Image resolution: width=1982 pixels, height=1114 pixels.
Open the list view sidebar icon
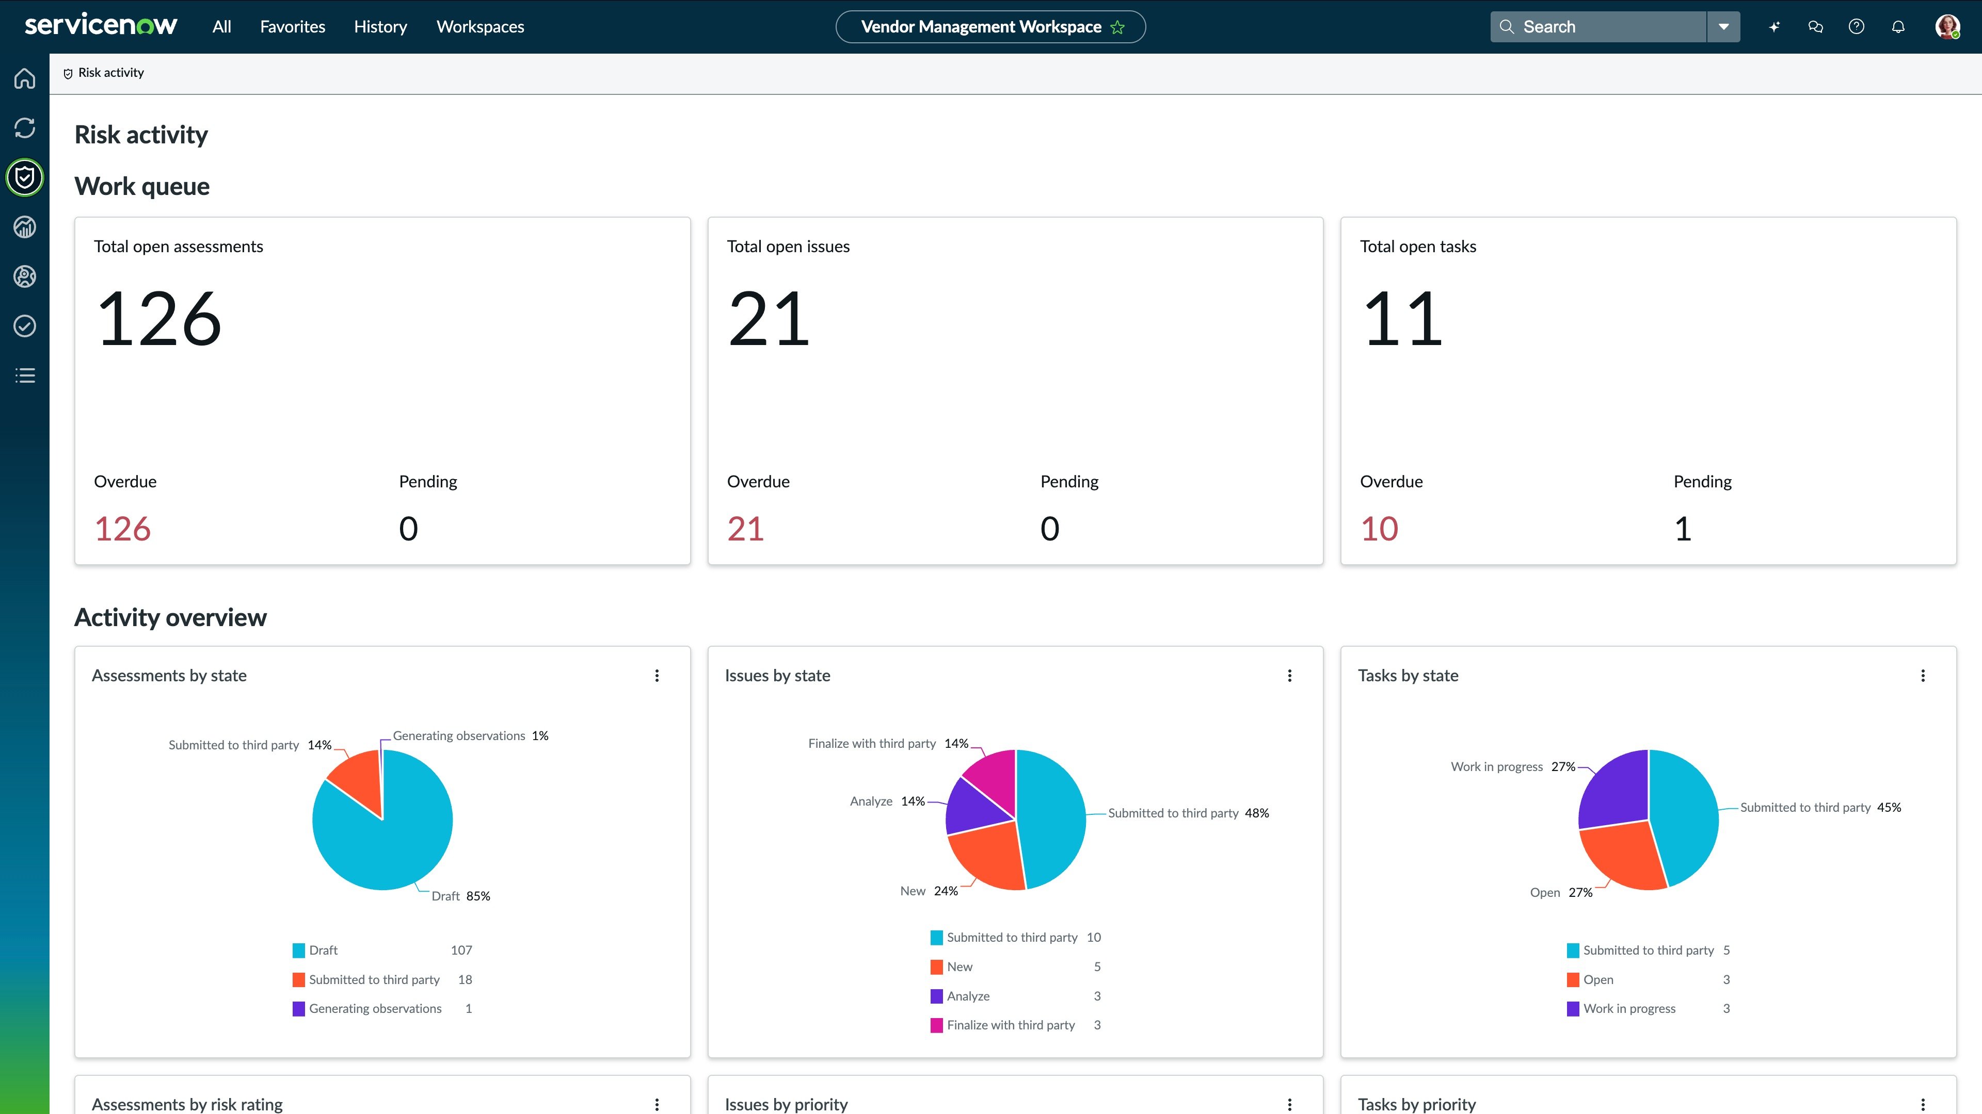pyautogui.click(x=25, y=375)
